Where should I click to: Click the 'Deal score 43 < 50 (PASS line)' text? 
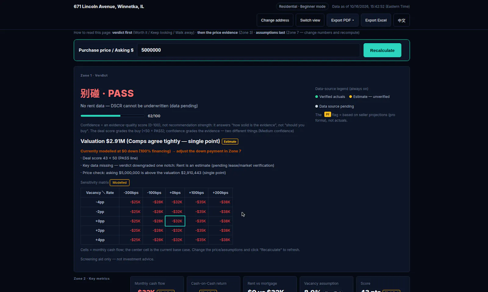pos(110,158)
